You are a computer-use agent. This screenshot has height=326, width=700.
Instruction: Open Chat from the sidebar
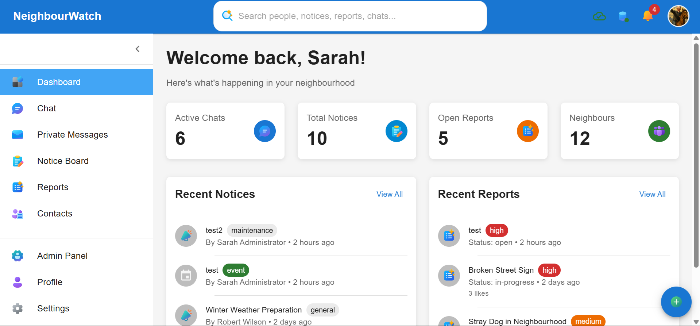tap(76, 108)
